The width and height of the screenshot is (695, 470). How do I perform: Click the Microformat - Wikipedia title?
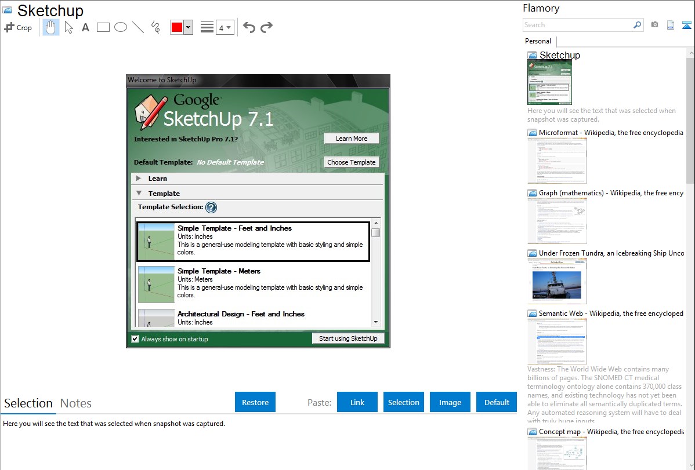pyautogui.click(x=611, y=133)
